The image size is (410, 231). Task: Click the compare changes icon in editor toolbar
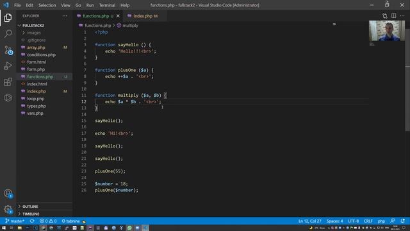coord(384,16)
